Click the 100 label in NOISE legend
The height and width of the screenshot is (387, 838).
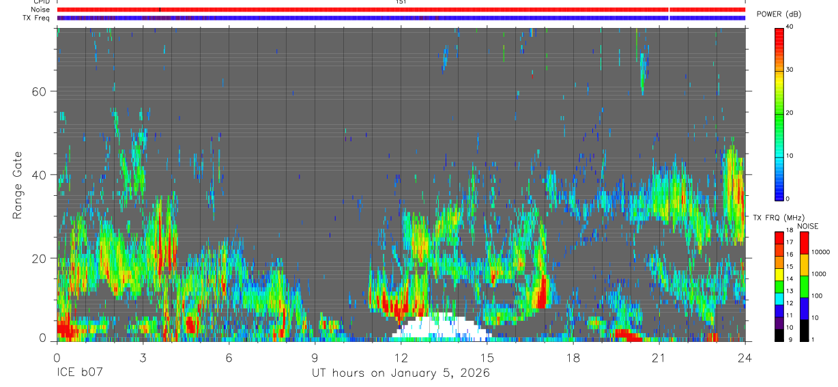817,296
